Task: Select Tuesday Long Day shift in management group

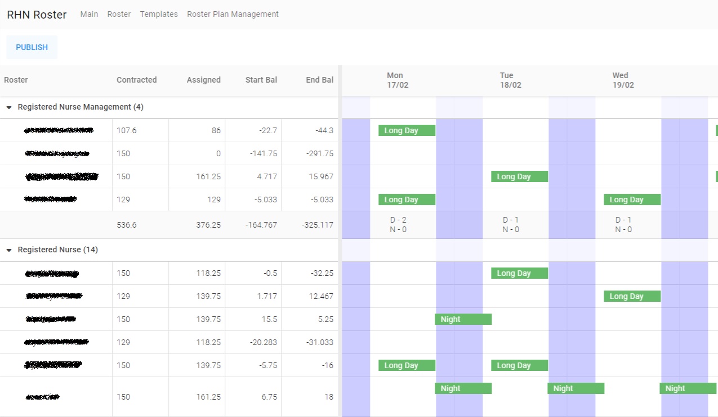Action: (519, 176)
